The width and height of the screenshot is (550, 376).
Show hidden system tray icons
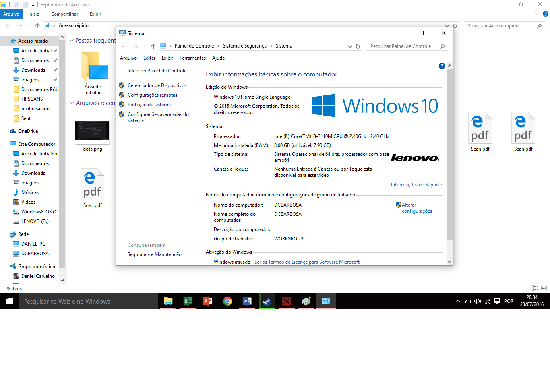tap(458, 301)
